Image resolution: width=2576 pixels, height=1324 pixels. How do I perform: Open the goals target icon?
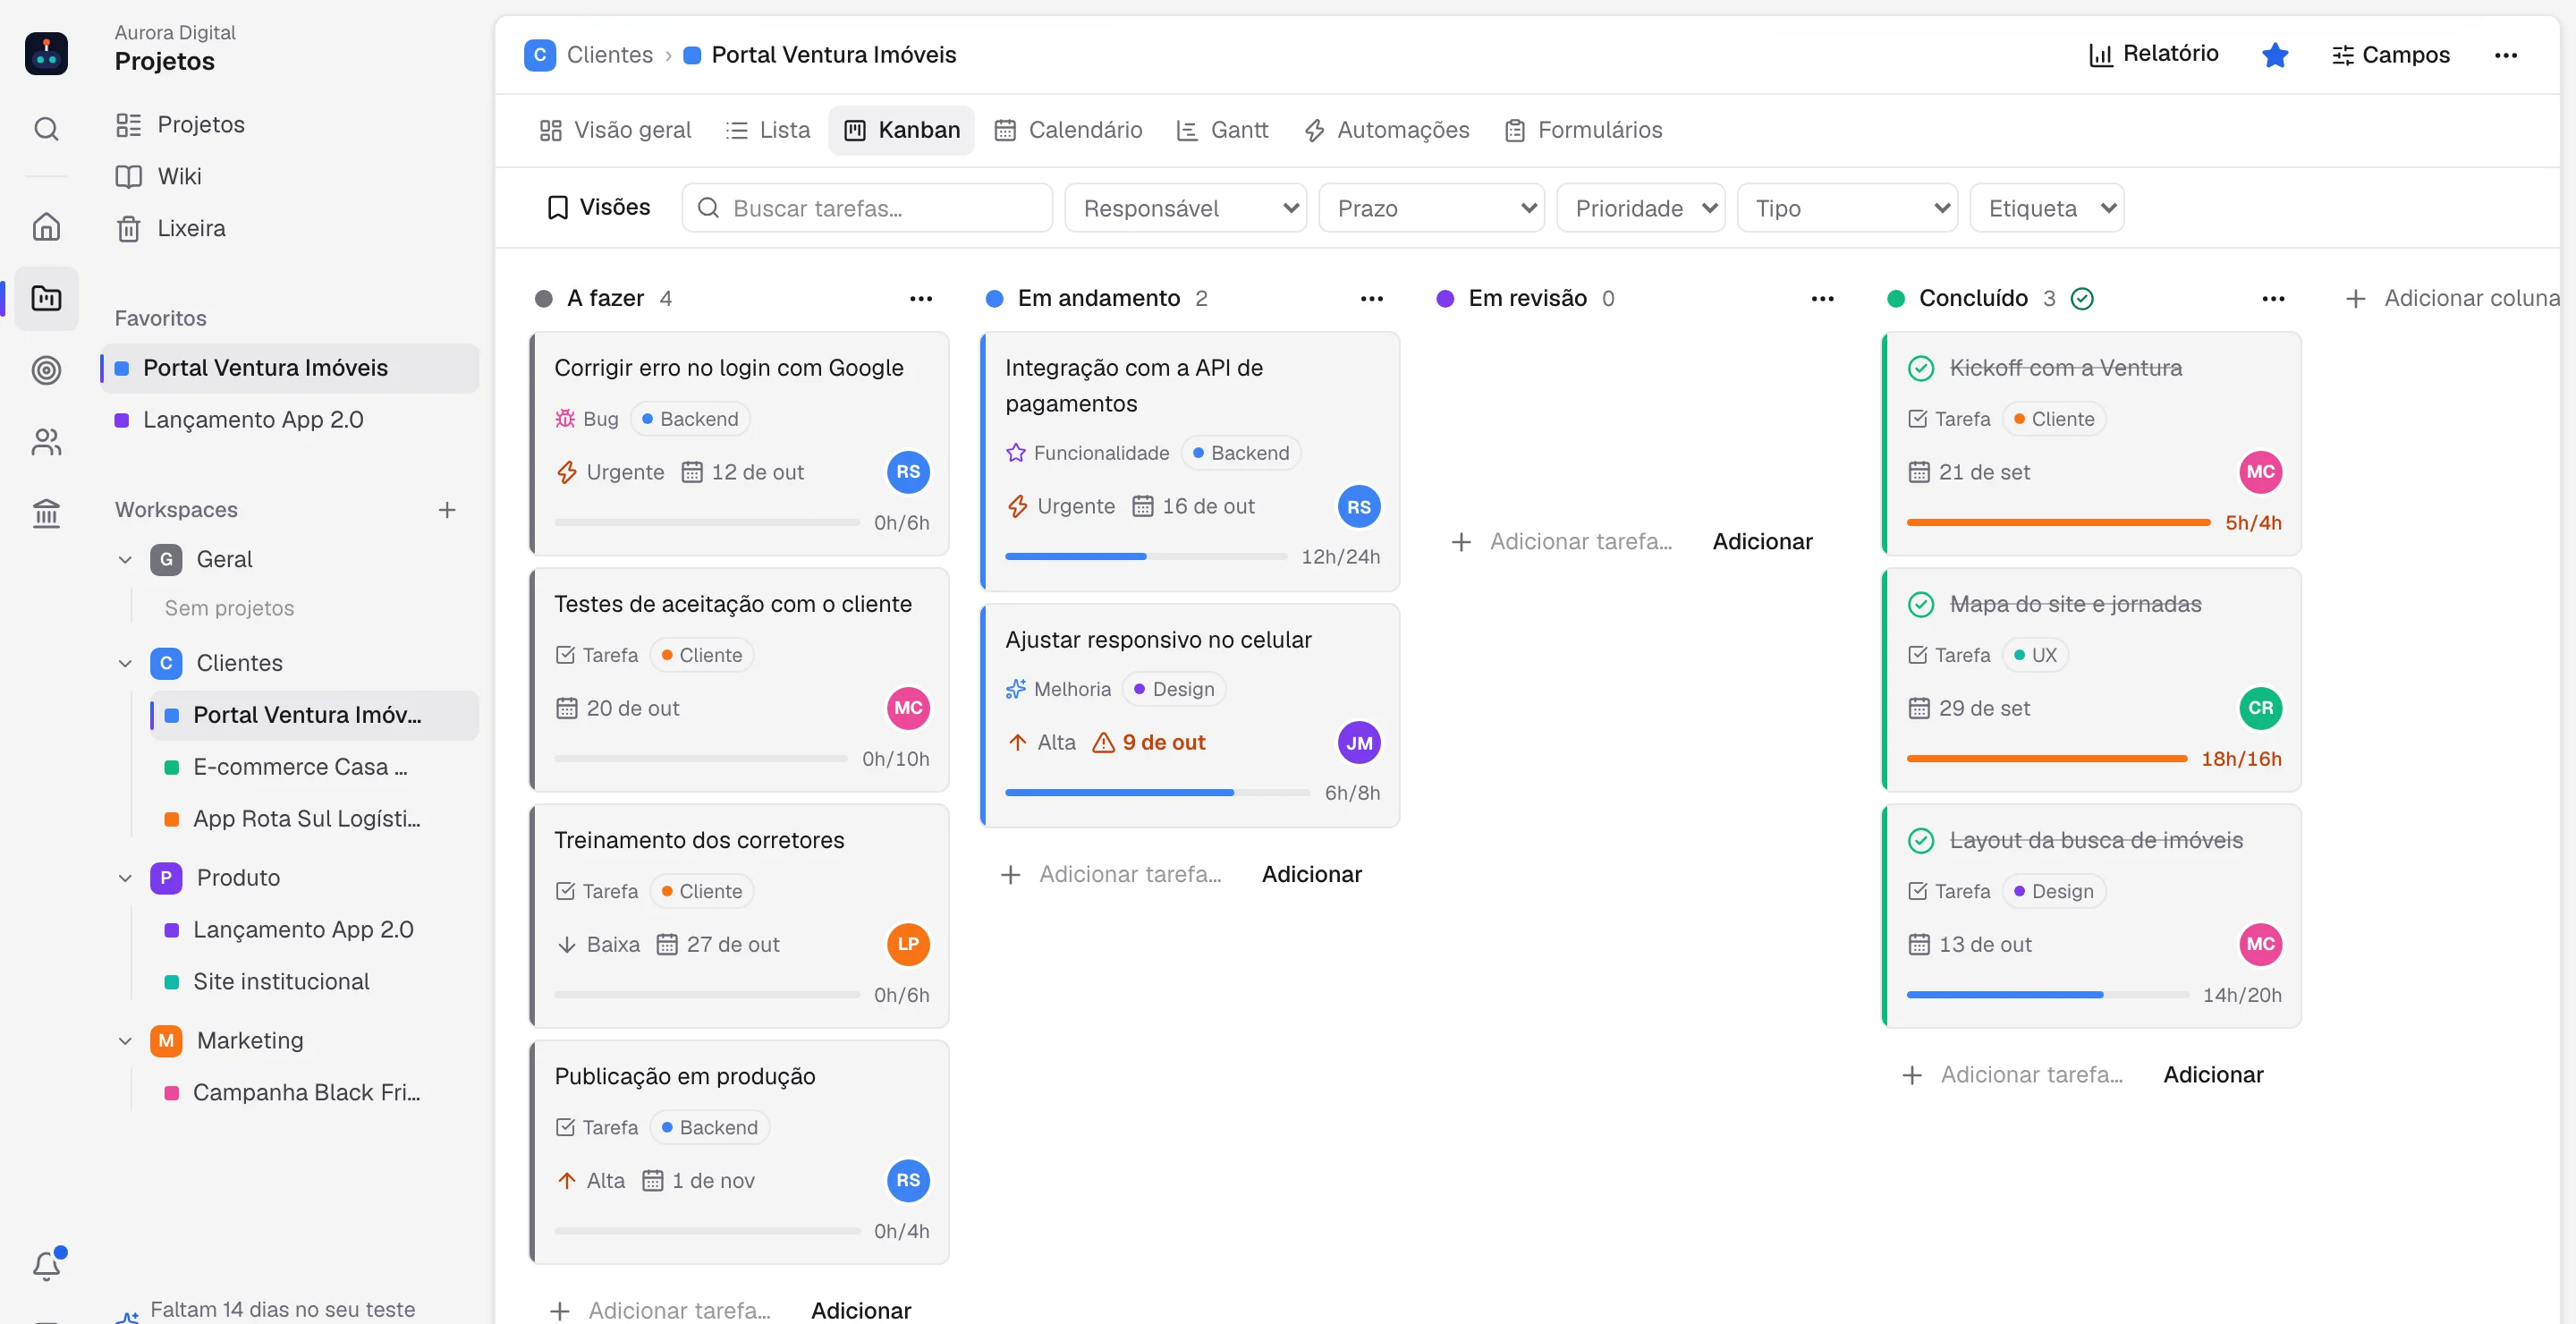tap(46, 370)
